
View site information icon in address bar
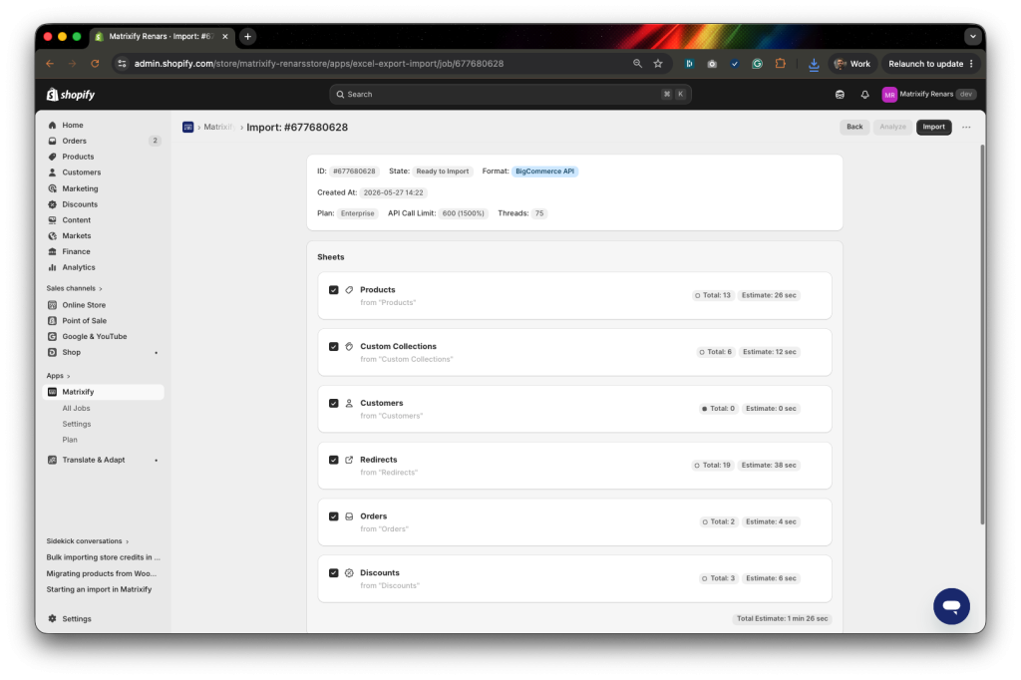122,64
